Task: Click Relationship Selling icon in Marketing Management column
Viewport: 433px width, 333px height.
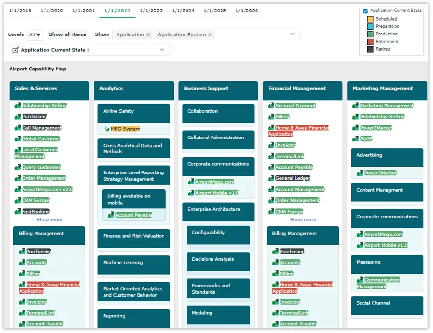Action: [x=356, y=116]
